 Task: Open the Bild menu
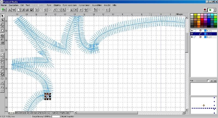click(22, 5)
